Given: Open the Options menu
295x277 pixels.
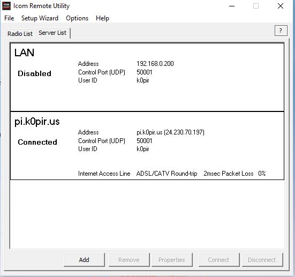Looking at the screenshot, I should coord(77,18).
